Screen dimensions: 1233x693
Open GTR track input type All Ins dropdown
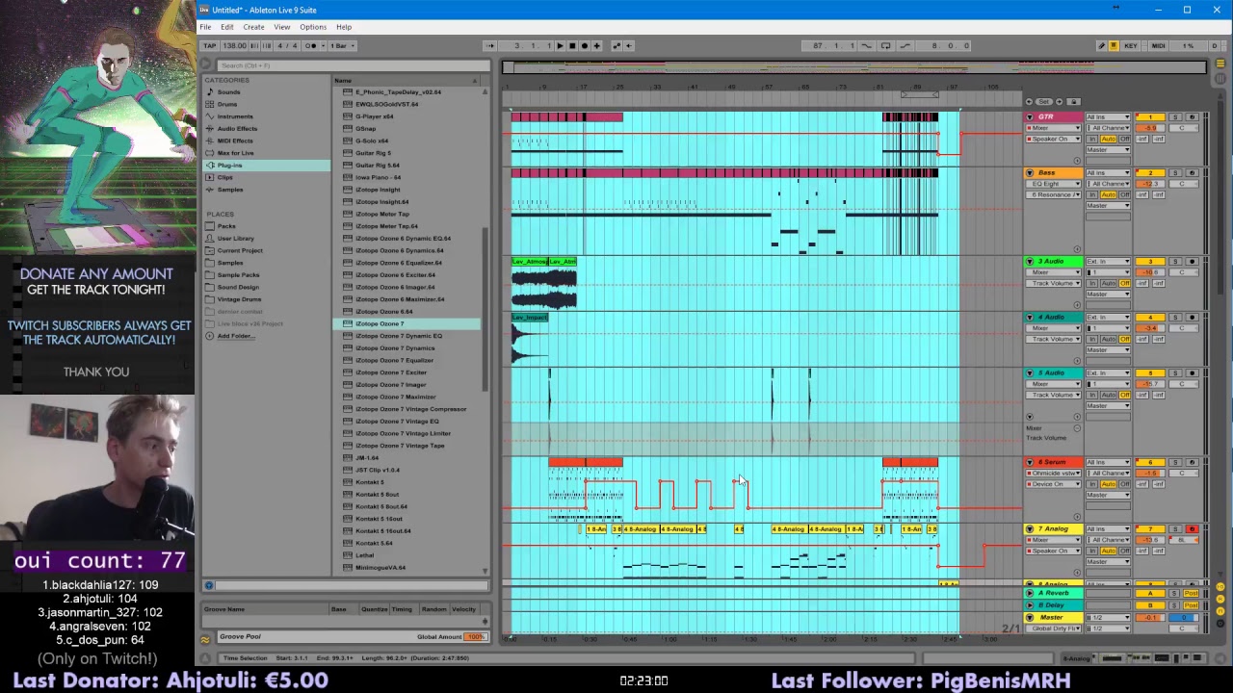point(1108,117)
